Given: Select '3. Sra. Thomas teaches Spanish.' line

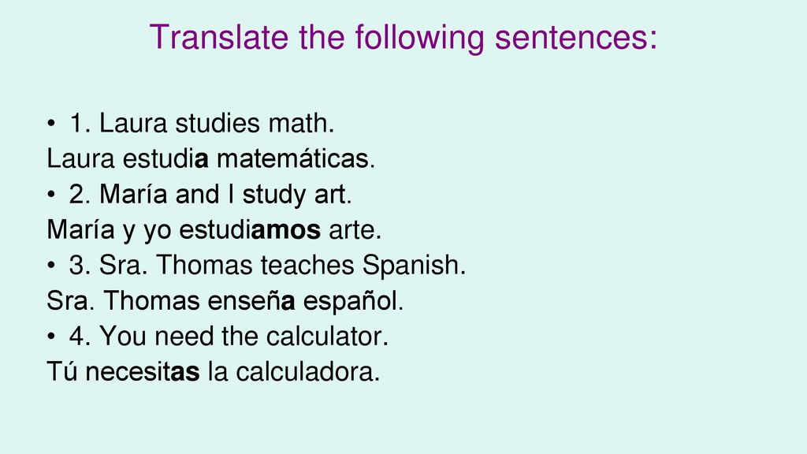Looking at the screenshot, I should click(268, 266).
